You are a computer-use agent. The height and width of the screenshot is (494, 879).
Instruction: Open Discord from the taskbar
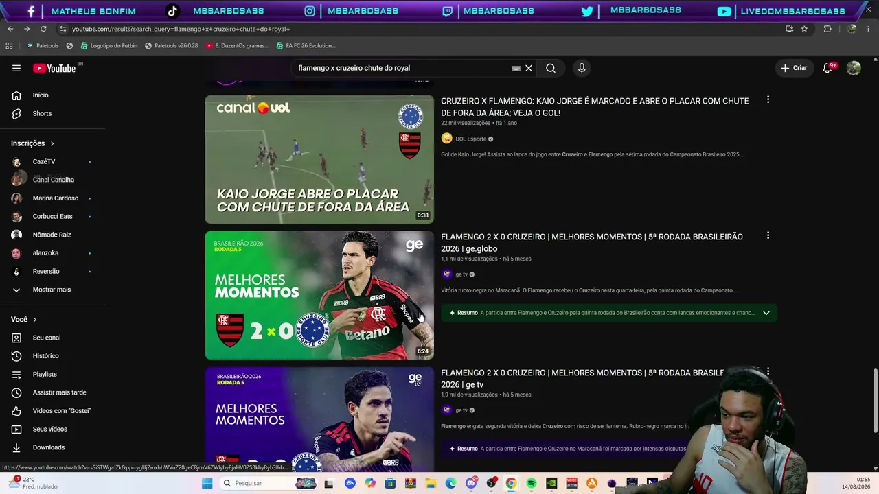[x=471, y=484]
